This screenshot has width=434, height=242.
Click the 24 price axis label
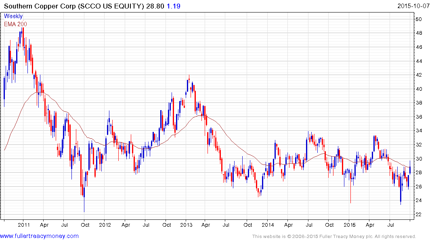419,200
